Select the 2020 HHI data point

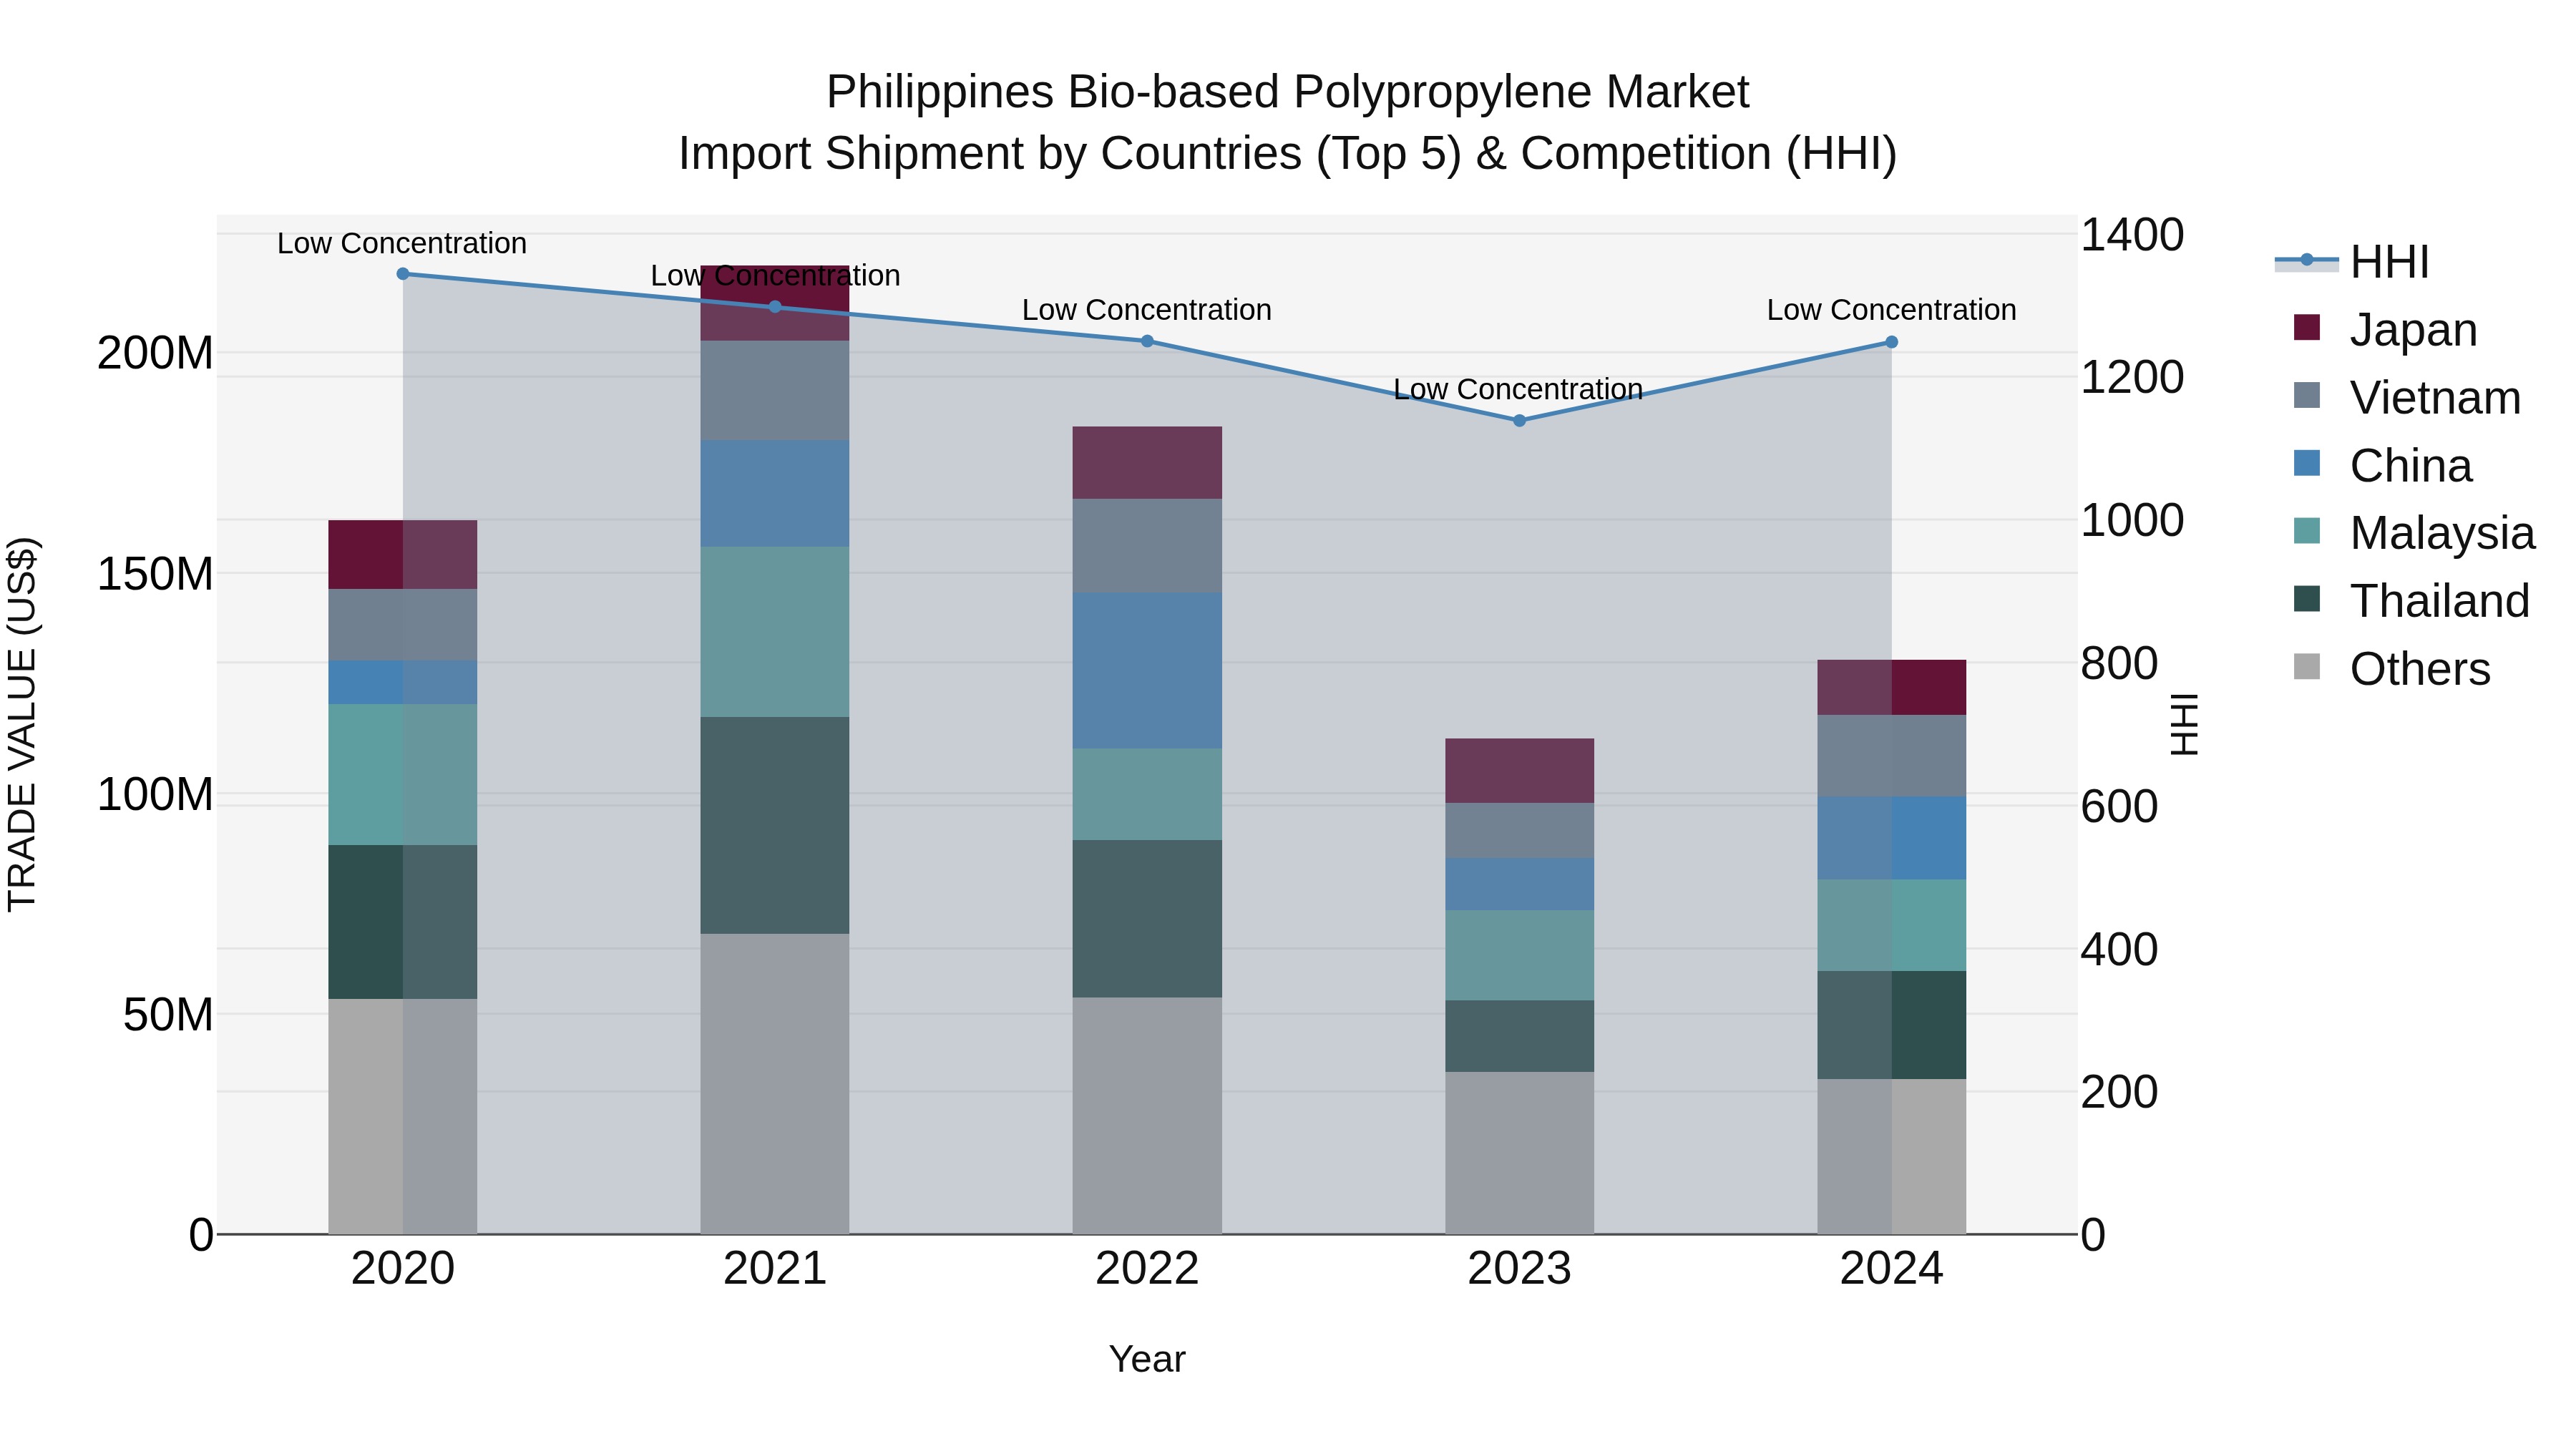pos(403,274)
